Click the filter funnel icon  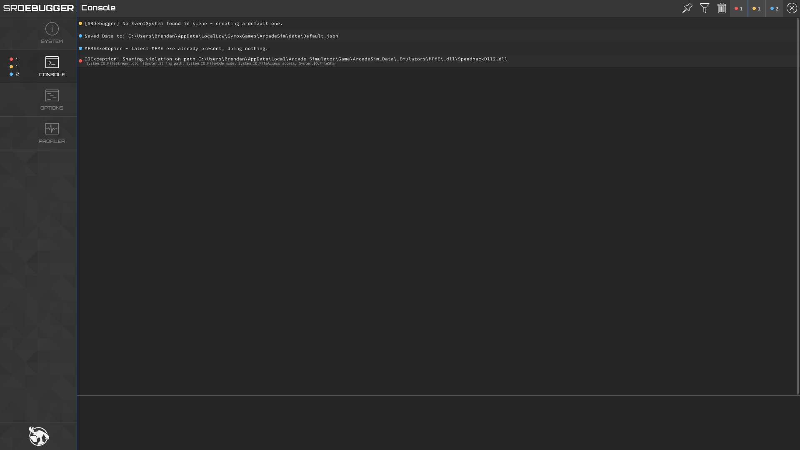click(705, 8)
